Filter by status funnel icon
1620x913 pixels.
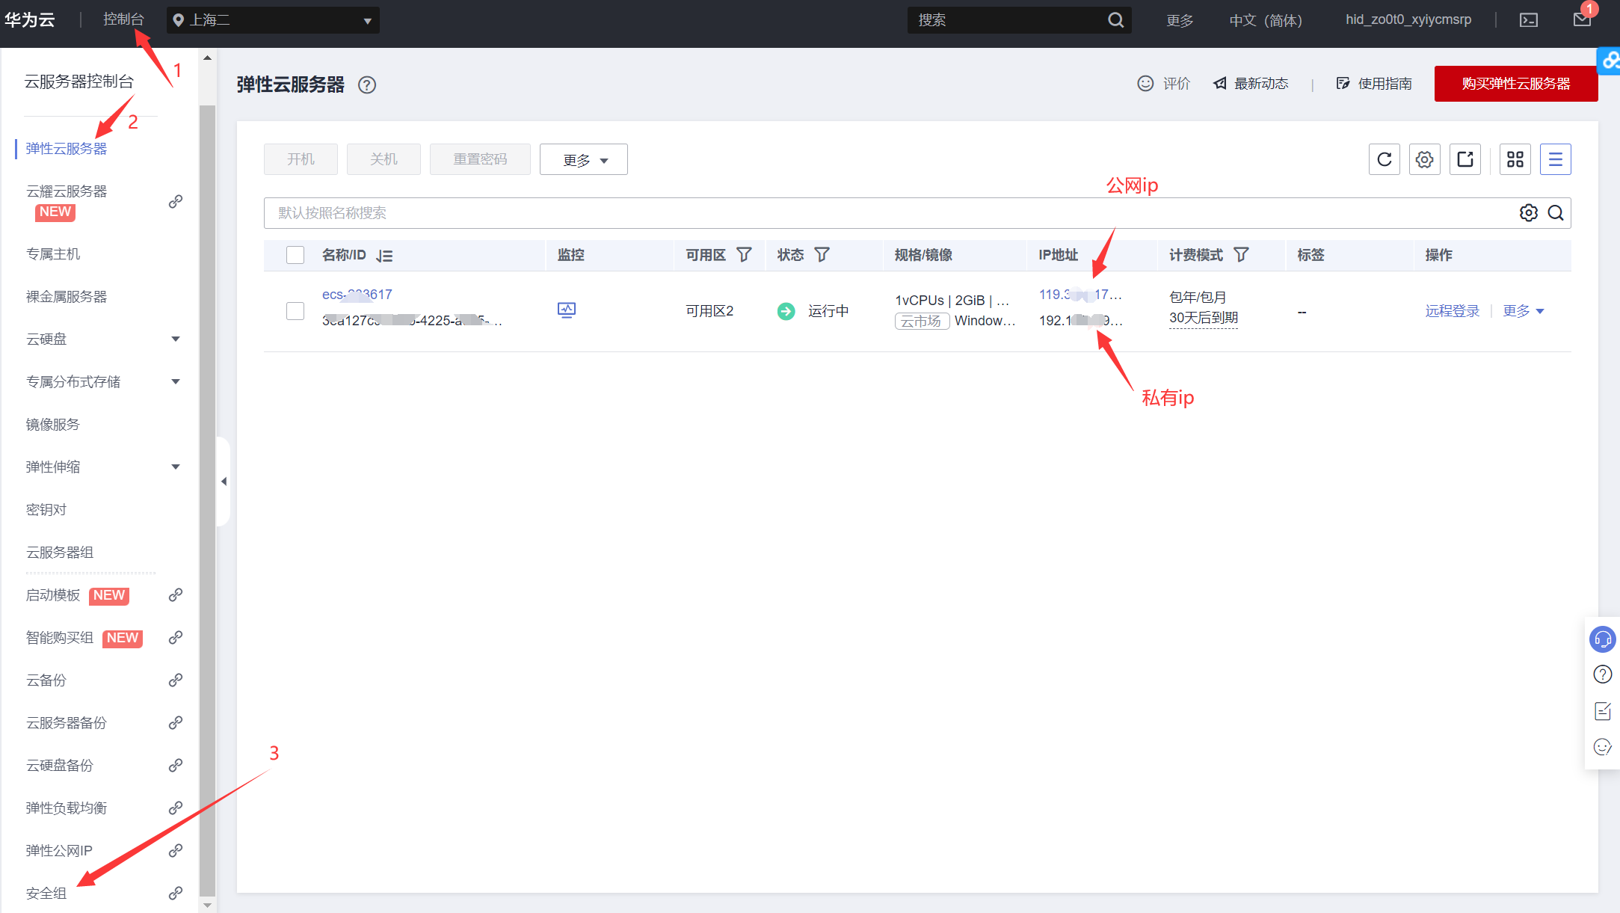(x=822, y=255)
